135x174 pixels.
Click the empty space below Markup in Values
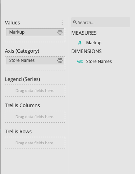point(35,39)
